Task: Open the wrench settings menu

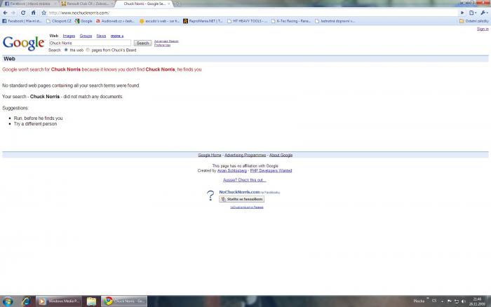Action: (x=484, y=13)
